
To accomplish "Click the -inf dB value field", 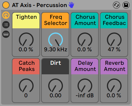I will [x=85, y=95].
